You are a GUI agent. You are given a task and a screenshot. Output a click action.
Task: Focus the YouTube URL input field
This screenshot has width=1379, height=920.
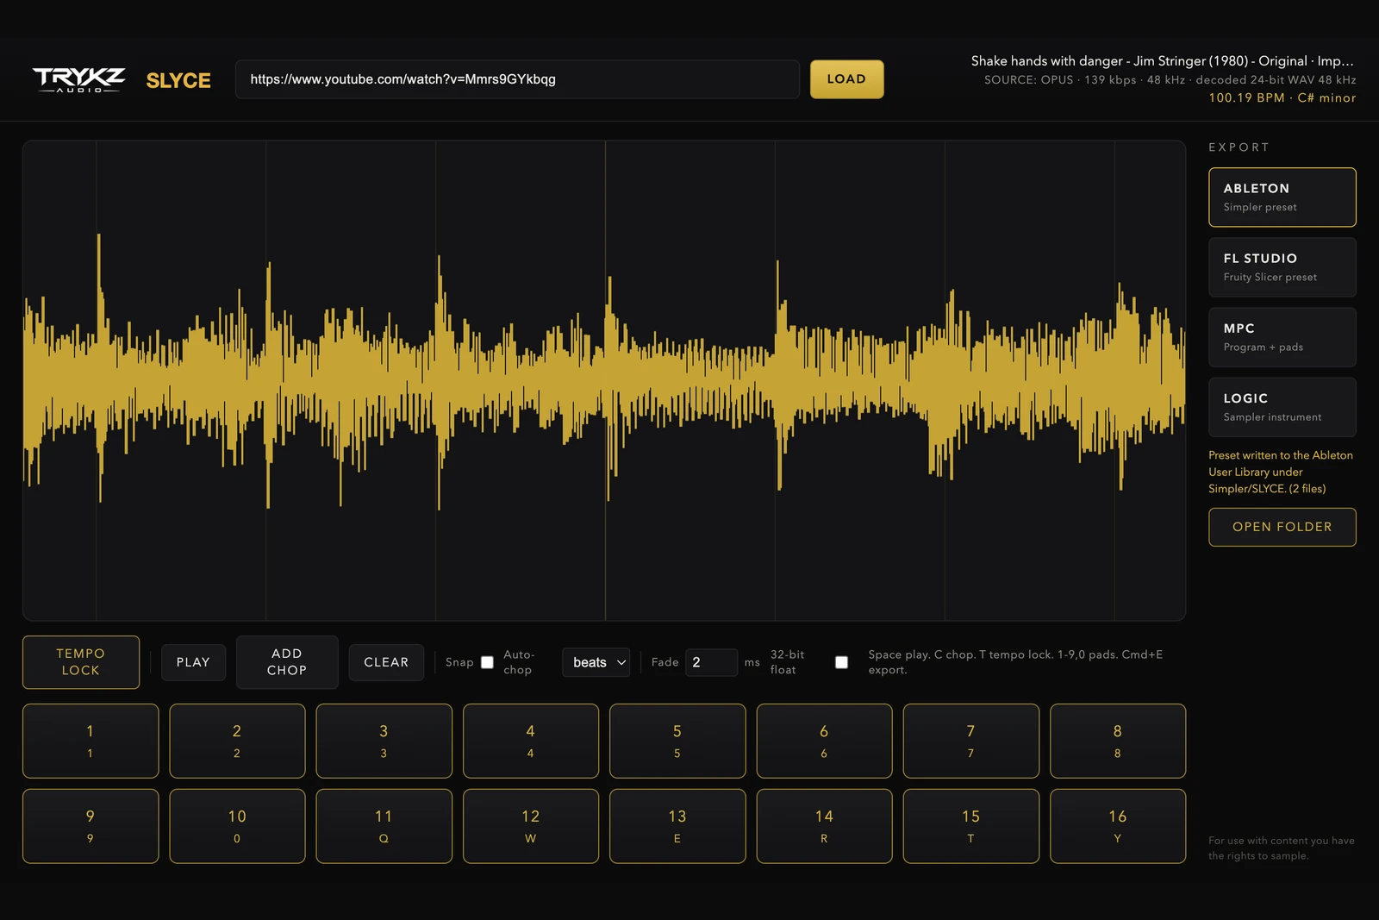click(517, 79)
